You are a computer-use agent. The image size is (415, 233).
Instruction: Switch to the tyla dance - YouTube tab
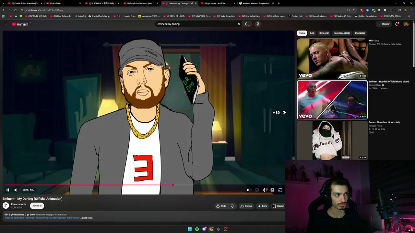[x=218, y=3]
